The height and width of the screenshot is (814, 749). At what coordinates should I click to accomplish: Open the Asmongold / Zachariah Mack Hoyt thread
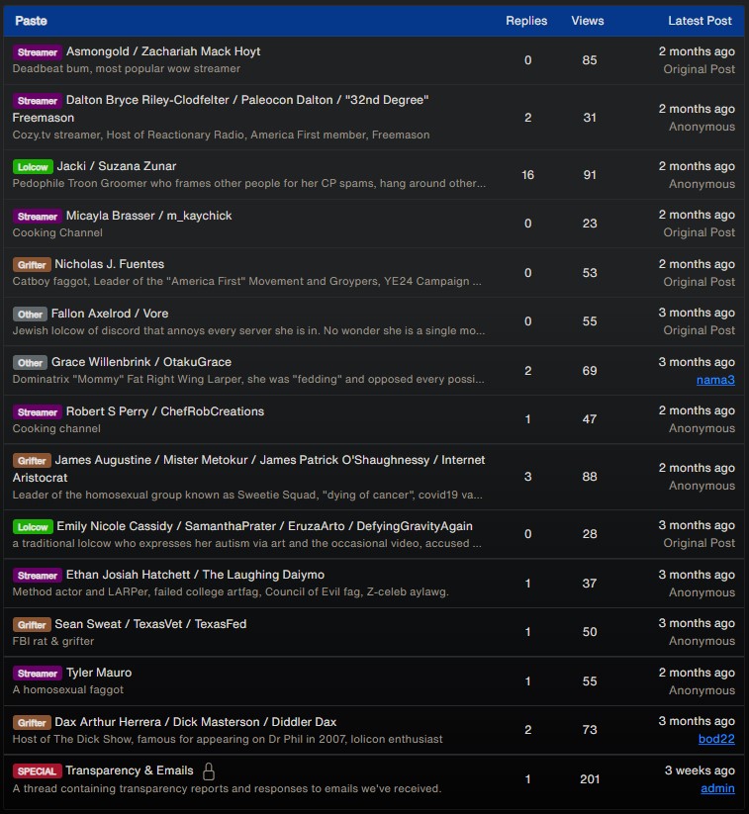click(x=163, y=51)
